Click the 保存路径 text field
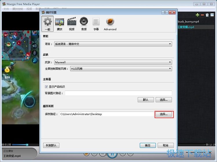This screenshot has height=162, width=217. [107, 114]
